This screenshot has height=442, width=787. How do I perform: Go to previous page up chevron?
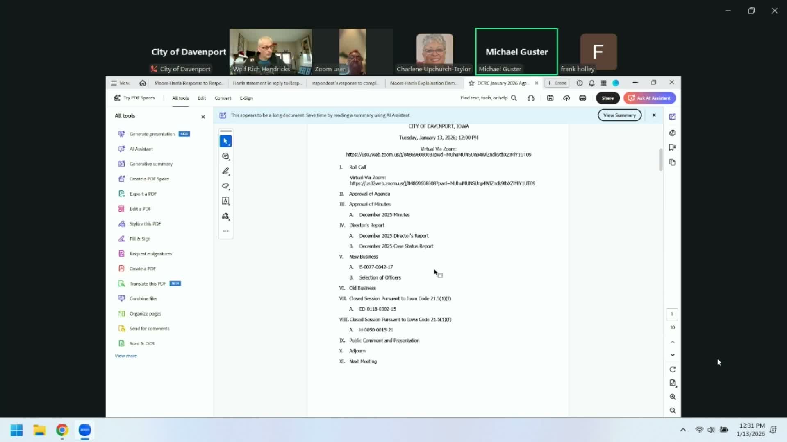click(673, 342)
